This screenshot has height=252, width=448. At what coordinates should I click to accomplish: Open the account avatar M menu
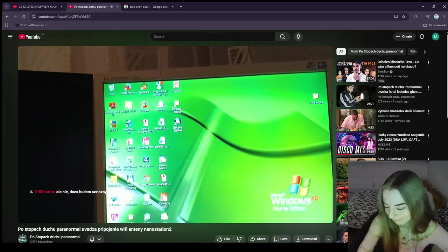click(435, 36)
